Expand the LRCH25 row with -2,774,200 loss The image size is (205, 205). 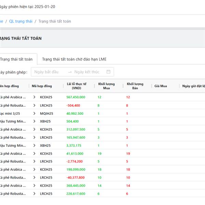click(34, 161)
